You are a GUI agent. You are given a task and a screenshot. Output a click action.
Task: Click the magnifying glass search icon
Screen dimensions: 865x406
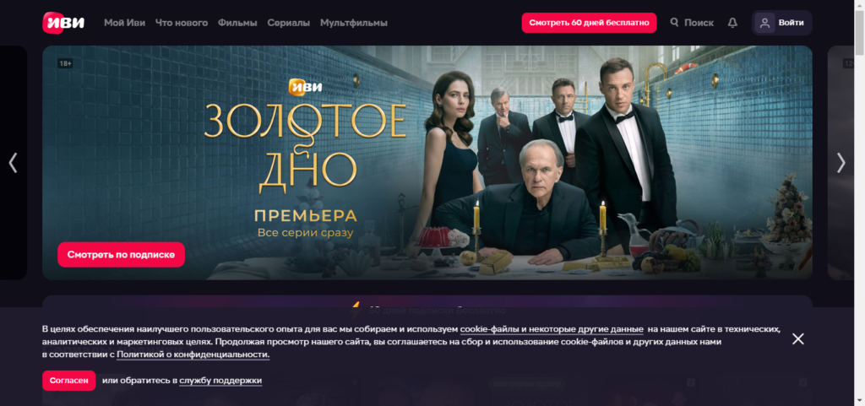(674, 23)
